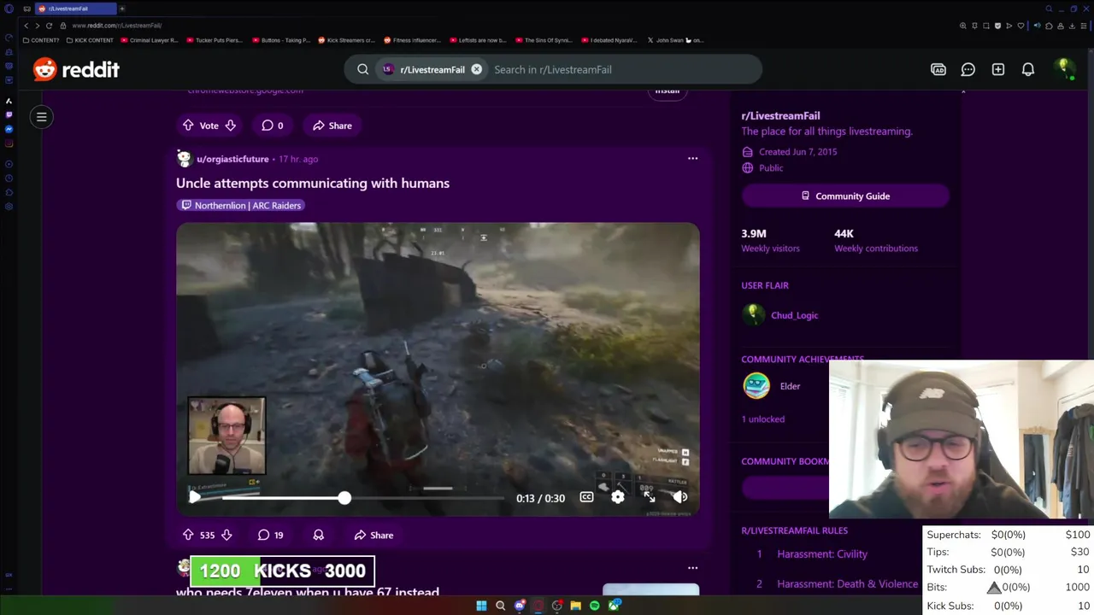1094x615 pixels.
Task: Open overflow menu of the 7eleven post
Action: coord(692,567)
